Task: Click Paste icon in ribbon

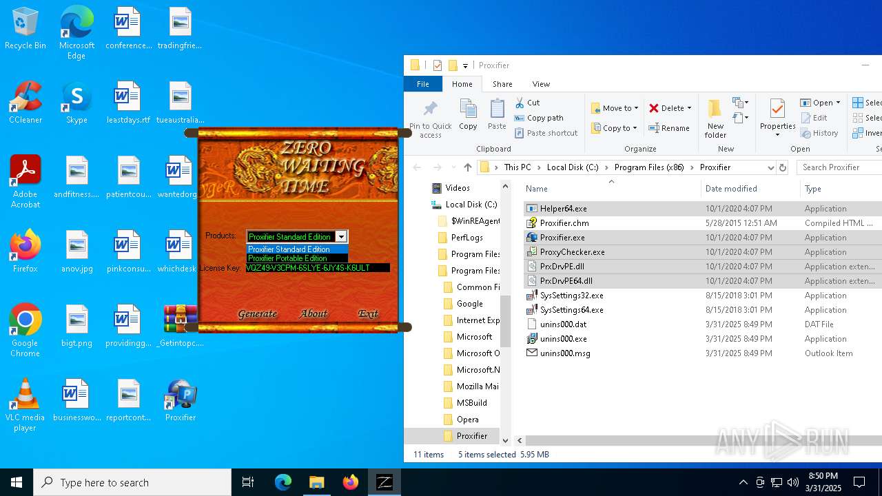Action: pos(497,114)
